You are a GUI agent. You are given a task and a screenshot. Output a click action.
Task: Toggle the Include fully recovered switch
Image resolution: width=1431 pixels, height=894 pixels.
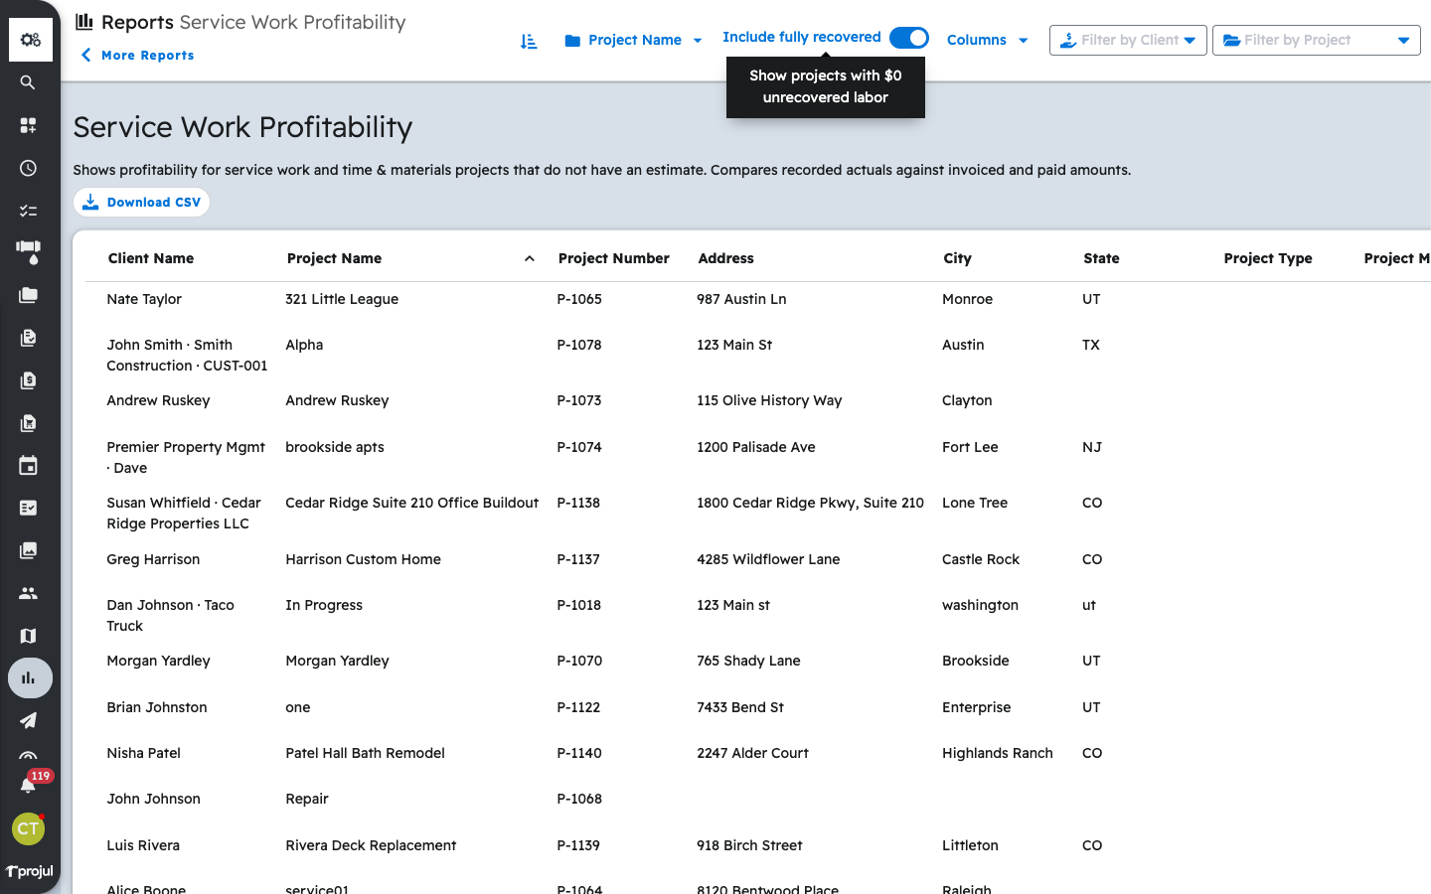tap(908, 38)
